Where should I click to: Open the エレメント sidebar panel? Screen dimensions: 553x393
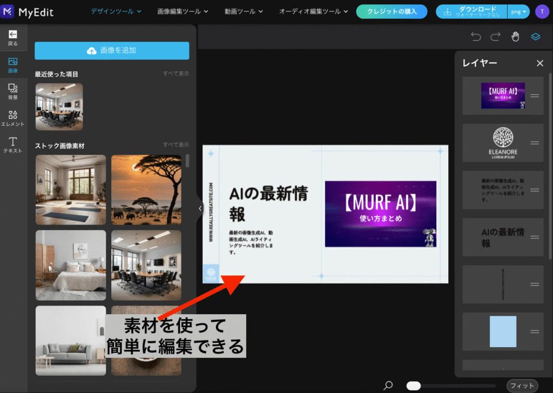[13, 118]
